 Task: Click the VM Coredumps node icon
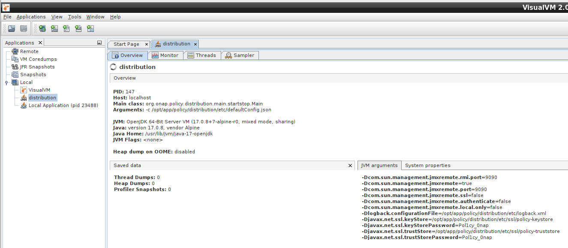click(15, 59)
